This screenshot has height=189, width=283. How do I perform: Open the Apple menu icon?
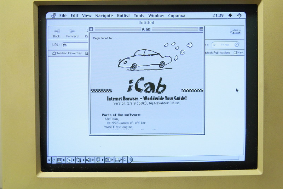click(x=53, y=16)
